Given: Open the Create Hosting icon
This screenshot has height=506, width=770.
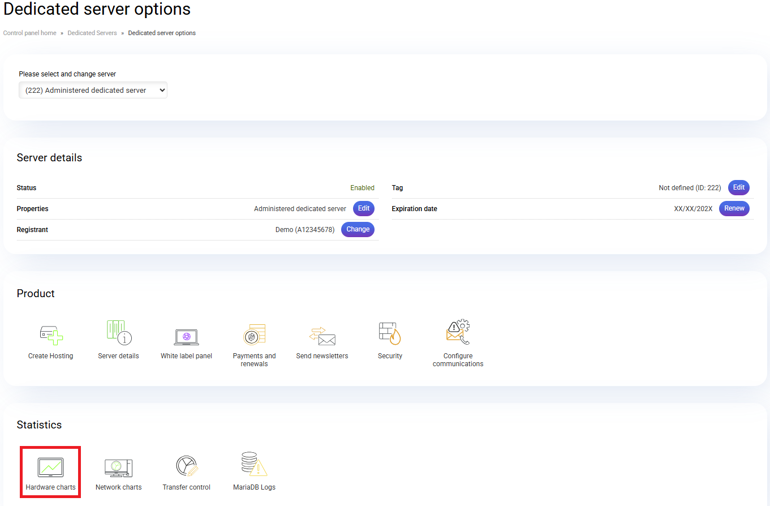Looking at the screenshot, I should pos(51,335).
